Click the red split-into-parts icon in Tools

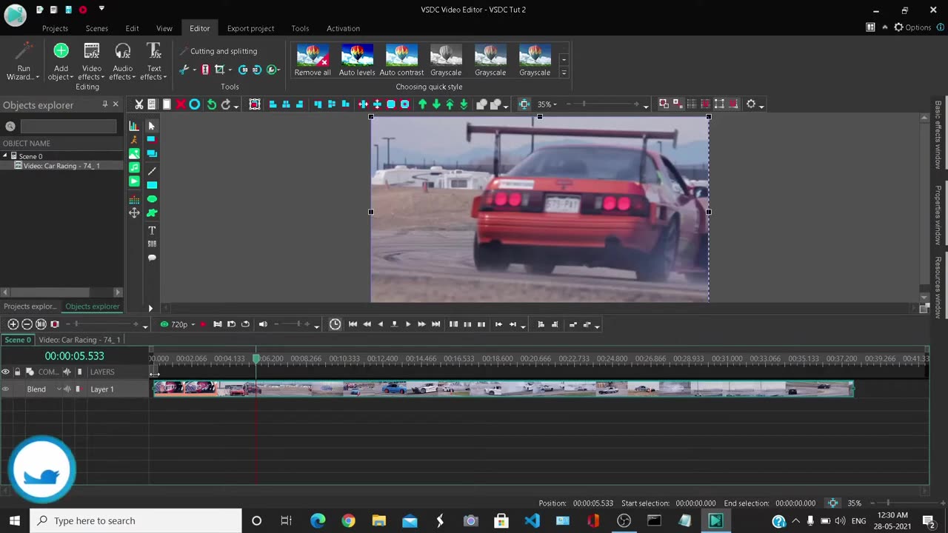click(x=205, y=70)
